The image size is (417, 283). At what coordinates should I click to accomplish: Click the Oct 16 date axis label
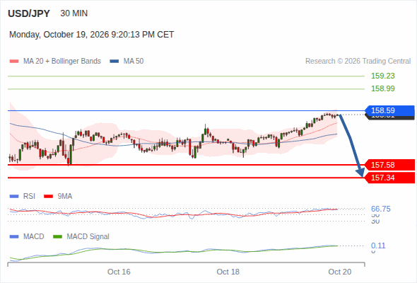coord(119,272)
